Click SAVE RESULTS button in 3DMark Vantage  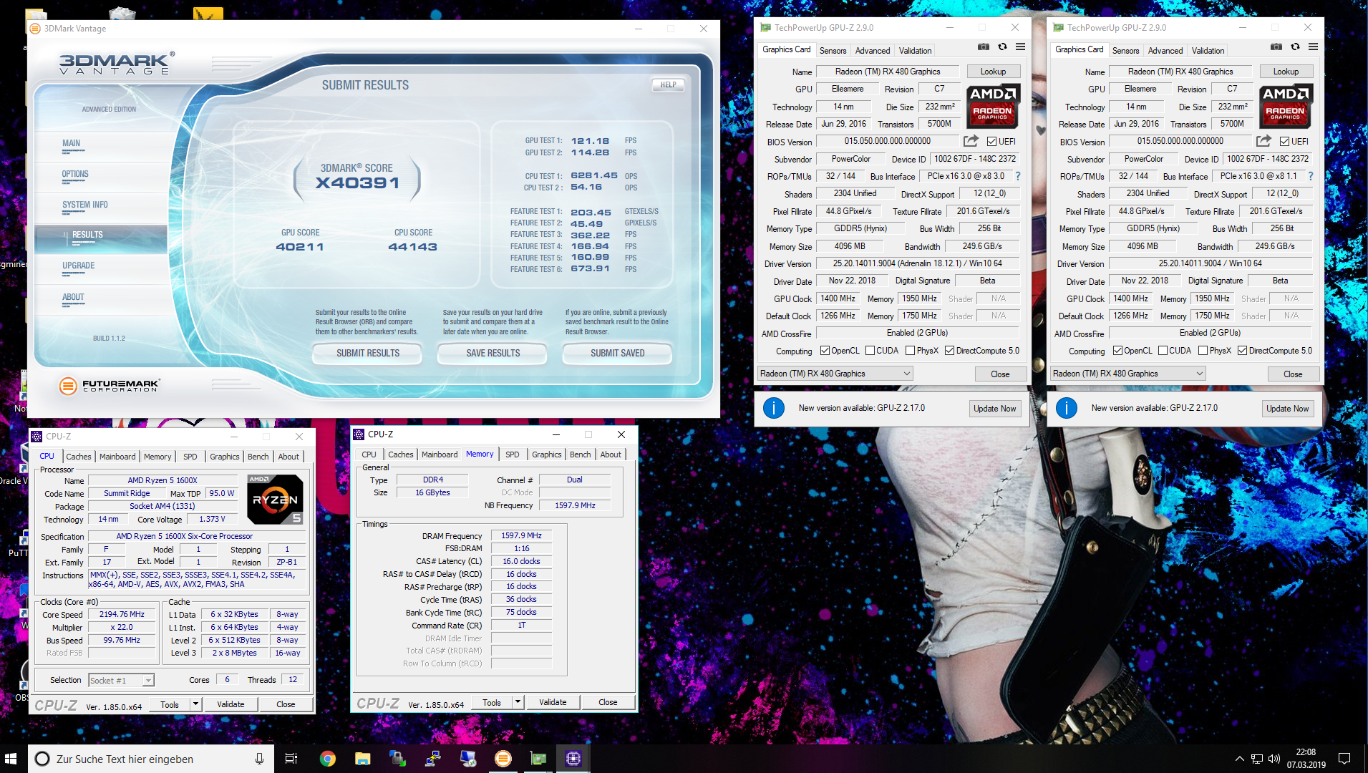[x=493, y=354]
